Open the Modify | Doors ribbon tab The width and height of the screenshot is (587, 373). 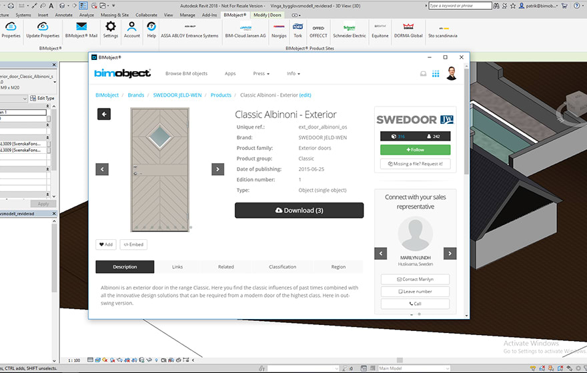267,15
